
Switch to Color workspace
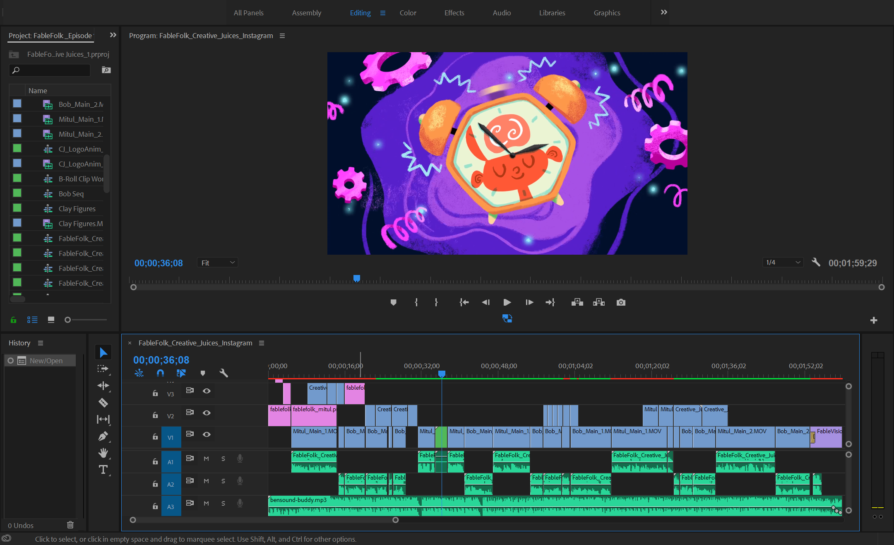click(x=408, y=13)
